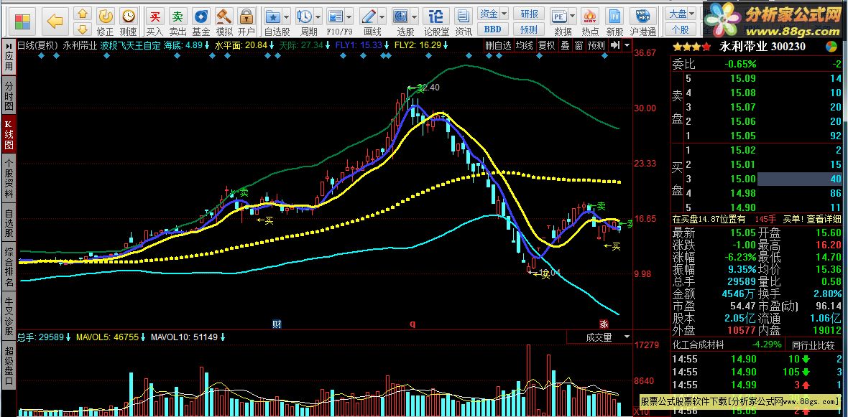This screenshot has height=417, width=848.
Task: Toggle 均线 moving averages in chart toolbar
Action: (x=524, y=45)
